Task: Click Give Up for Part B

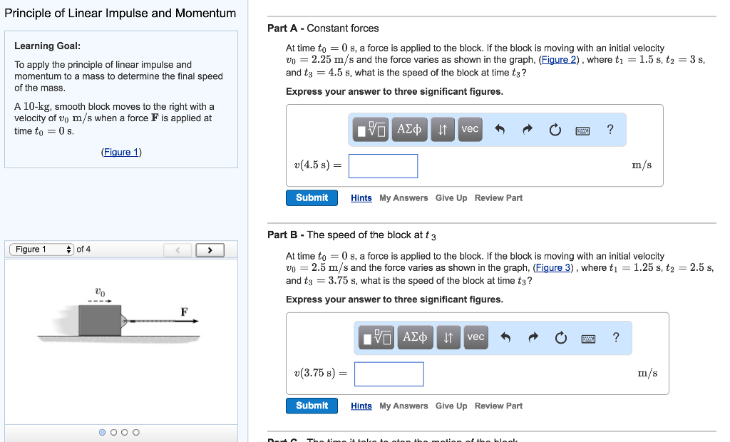Action: click(x=451, y=406)
